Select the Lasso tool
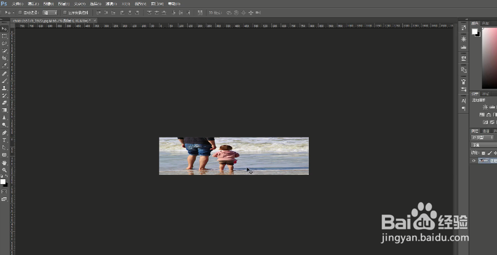 (x=4, y=43)
